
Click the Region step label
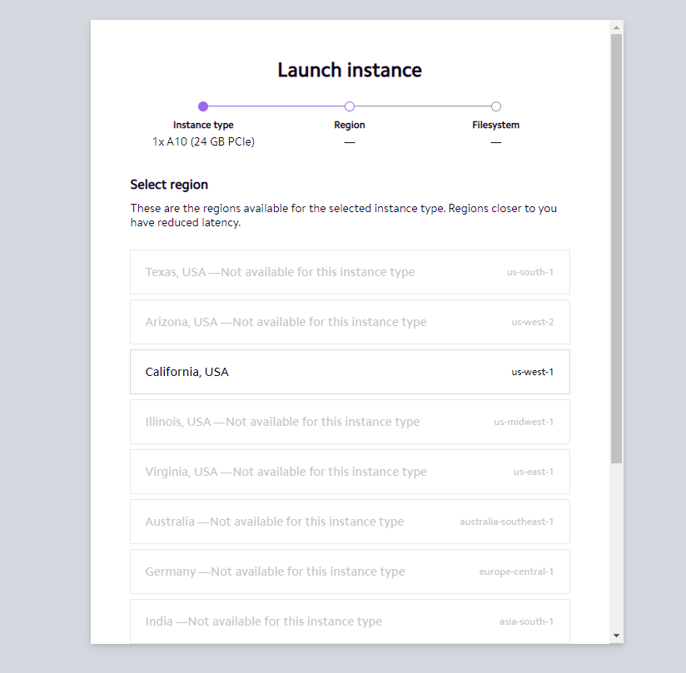pos(349,125)
